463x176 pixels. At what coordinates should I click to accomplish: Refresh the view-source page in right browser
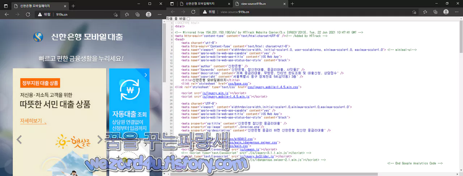point(193,12)
